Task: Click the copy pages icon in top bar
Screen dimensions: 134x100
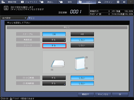Action: 80,2
